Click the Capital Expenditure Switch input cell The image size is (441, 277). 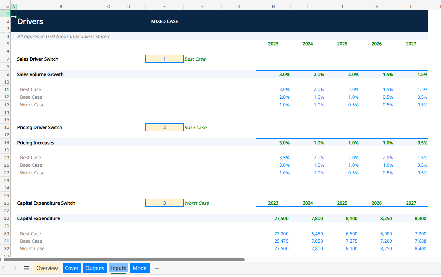[164, 203]
